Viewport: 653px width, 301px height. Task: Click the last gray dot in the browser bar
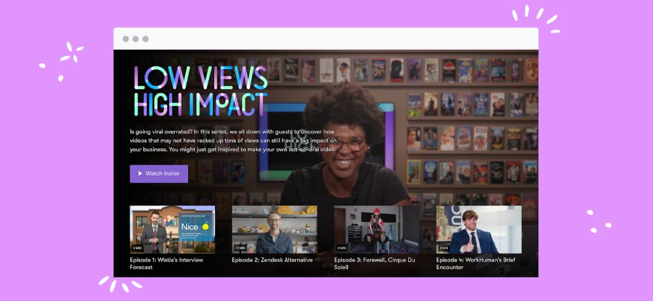point(146,39)
